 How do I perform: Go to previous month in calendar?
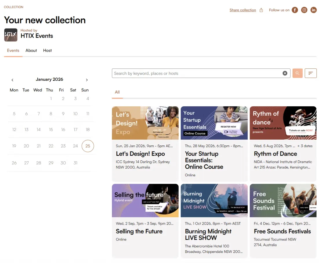(12, 80)
